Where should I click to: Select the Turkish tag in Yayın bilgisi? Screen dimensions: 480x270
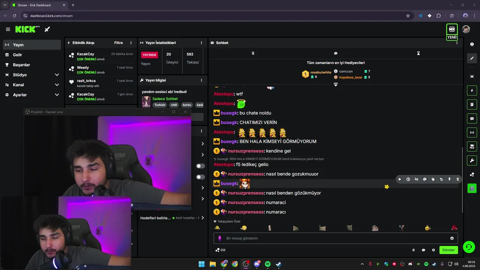pos(160,105)
